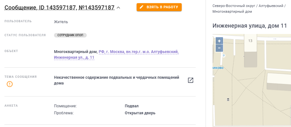Take the message into work

(159, 7)
